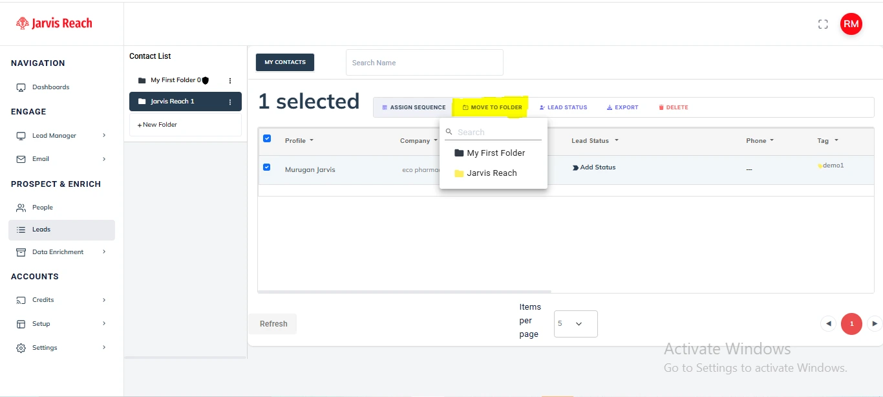
Task: Click the Search Name input field
Action: (x=424, y=63)
